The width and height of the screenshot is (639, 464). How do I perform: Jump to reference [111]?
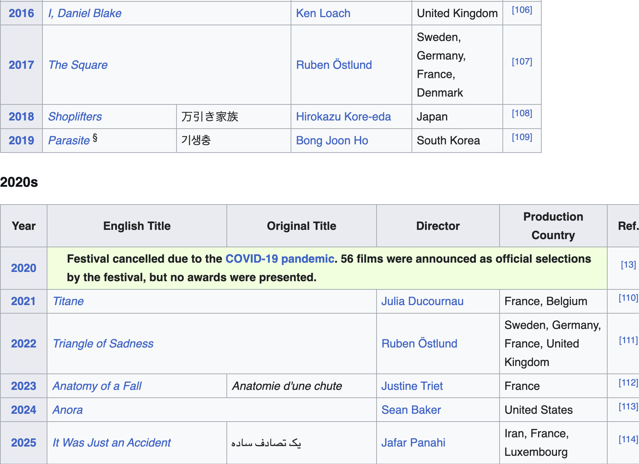(x=628, y=340)
